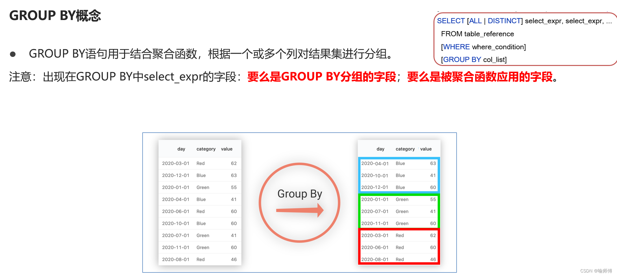Click "Red" in grouped table's 2020-06-01 row
This screenshot has width=617, height=276.
pyautogui.click(x=400, y=248)
